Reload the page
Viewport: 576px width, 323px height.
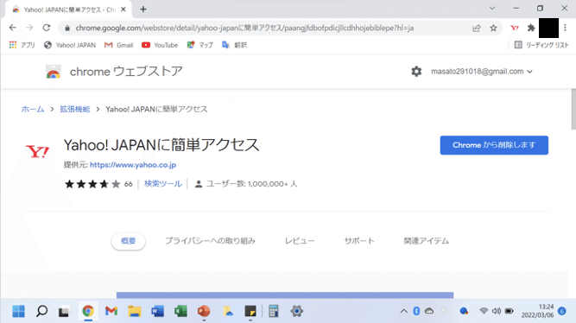coord(47,28)
